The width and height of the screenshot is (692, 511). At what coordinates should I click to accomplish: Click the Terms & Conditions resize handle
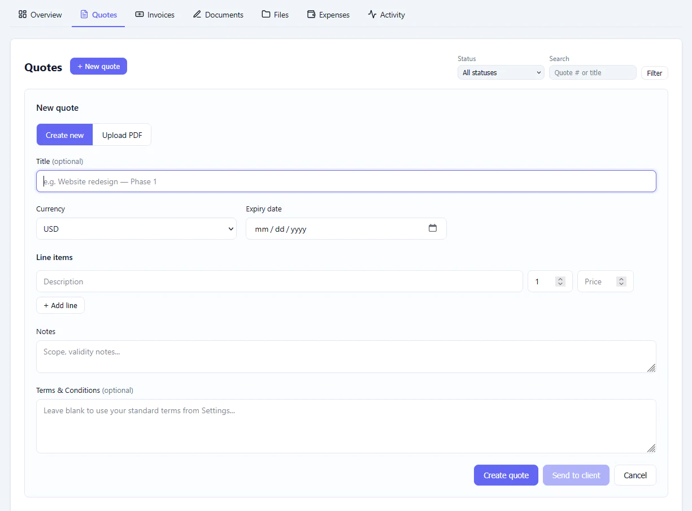(651, 448)
